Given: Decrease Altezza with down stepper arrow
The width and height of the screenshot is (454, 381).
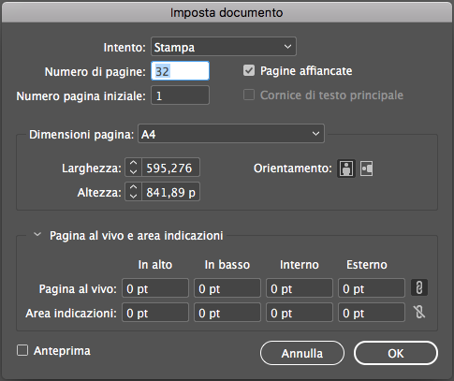Looking at the screenshot, I should 133,197.
